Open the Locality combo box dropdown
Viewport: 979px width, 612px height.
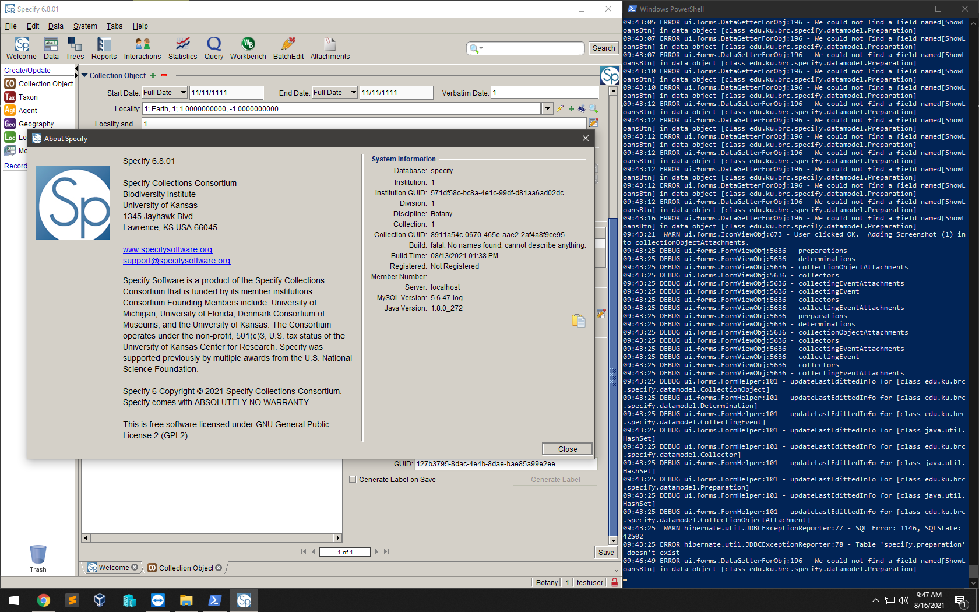547,108
